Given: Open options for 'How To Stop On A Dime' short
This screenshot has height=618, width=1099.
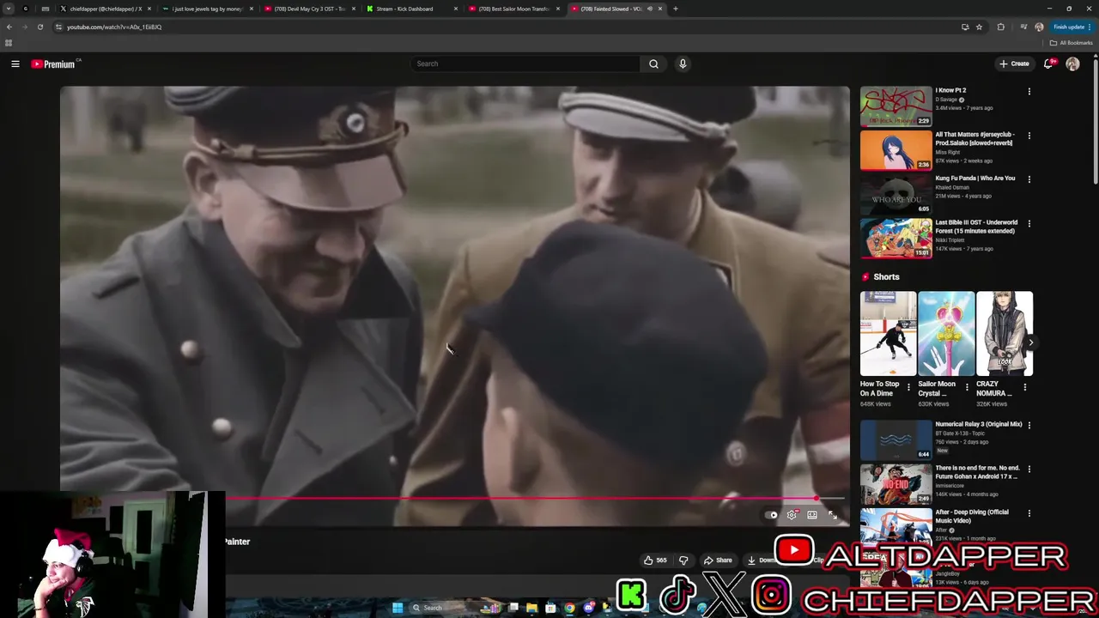Looking at the screenshot, I should pyautogui.click(x=908, y=387).
